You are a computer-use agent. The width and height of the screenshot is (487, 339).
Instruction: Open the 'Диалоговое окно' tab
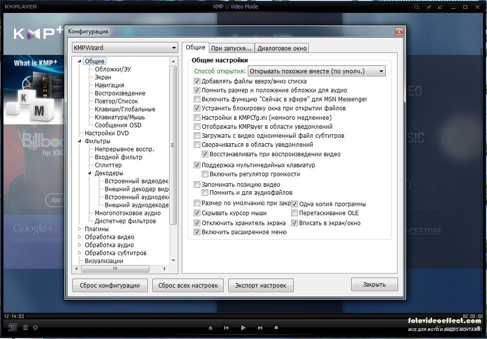pyautogui.click(x=282, y=48)
